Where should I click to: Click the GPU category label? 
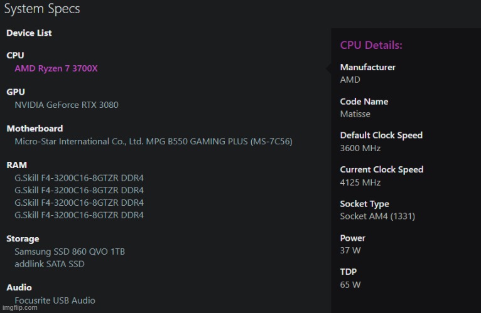16,92
